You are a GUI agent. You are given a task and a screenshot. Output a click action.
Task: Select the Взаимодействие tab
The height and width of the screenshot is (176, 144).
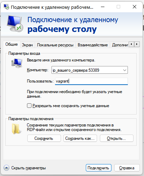(x=93, y=45)
